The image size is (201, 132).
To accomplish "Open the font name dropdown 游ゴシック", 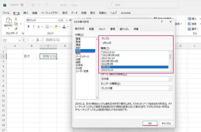I will [42, 20].
